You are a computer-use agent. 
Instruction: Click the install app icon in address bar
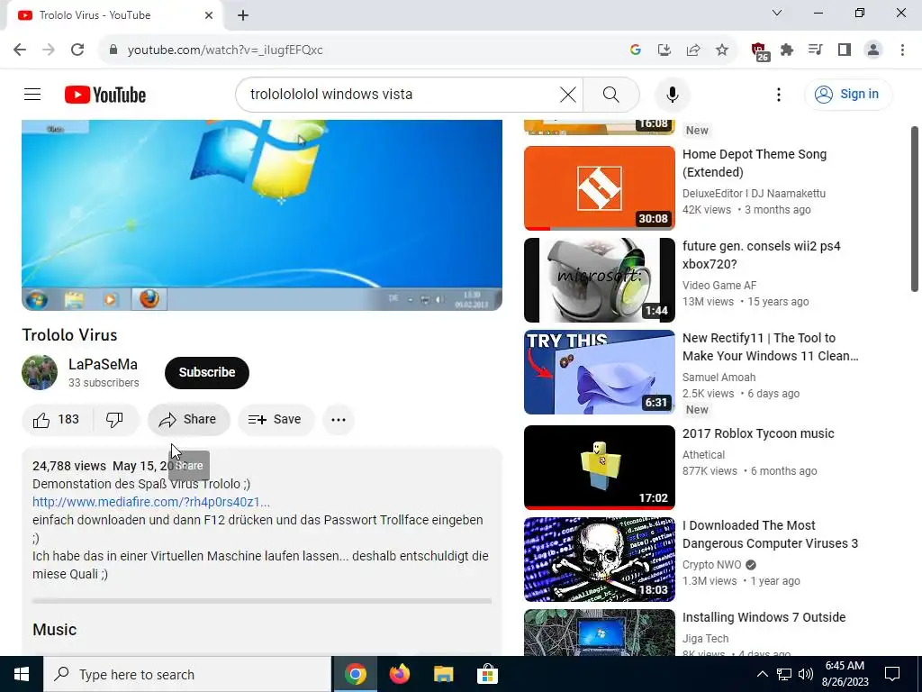[x=664, y=50]
